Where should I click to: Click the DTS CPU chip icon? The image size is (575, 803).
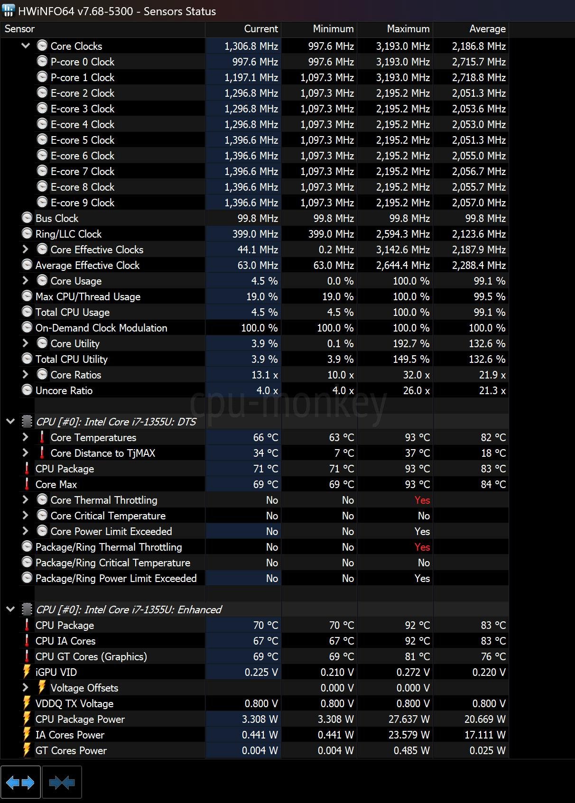pyautogui.click(x=27, y=422)
